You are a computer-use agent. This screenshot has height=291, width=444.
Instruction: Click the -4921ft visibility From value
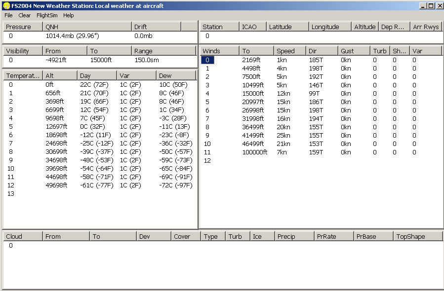click(x=56, y=60)
